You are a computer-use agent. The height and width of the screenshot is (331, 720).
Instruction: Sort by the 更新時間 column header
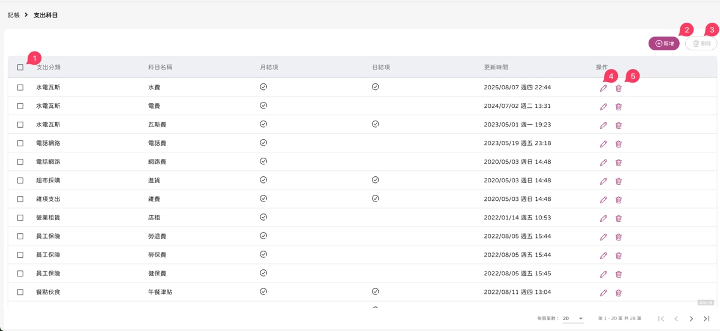coord(496,67)
